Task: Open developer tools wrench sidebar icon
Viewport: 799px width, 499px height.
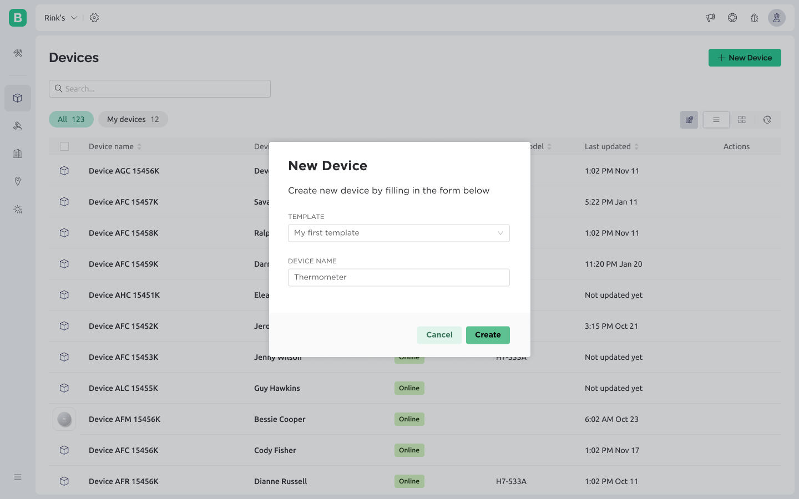Action: click(x=18, y=53)
